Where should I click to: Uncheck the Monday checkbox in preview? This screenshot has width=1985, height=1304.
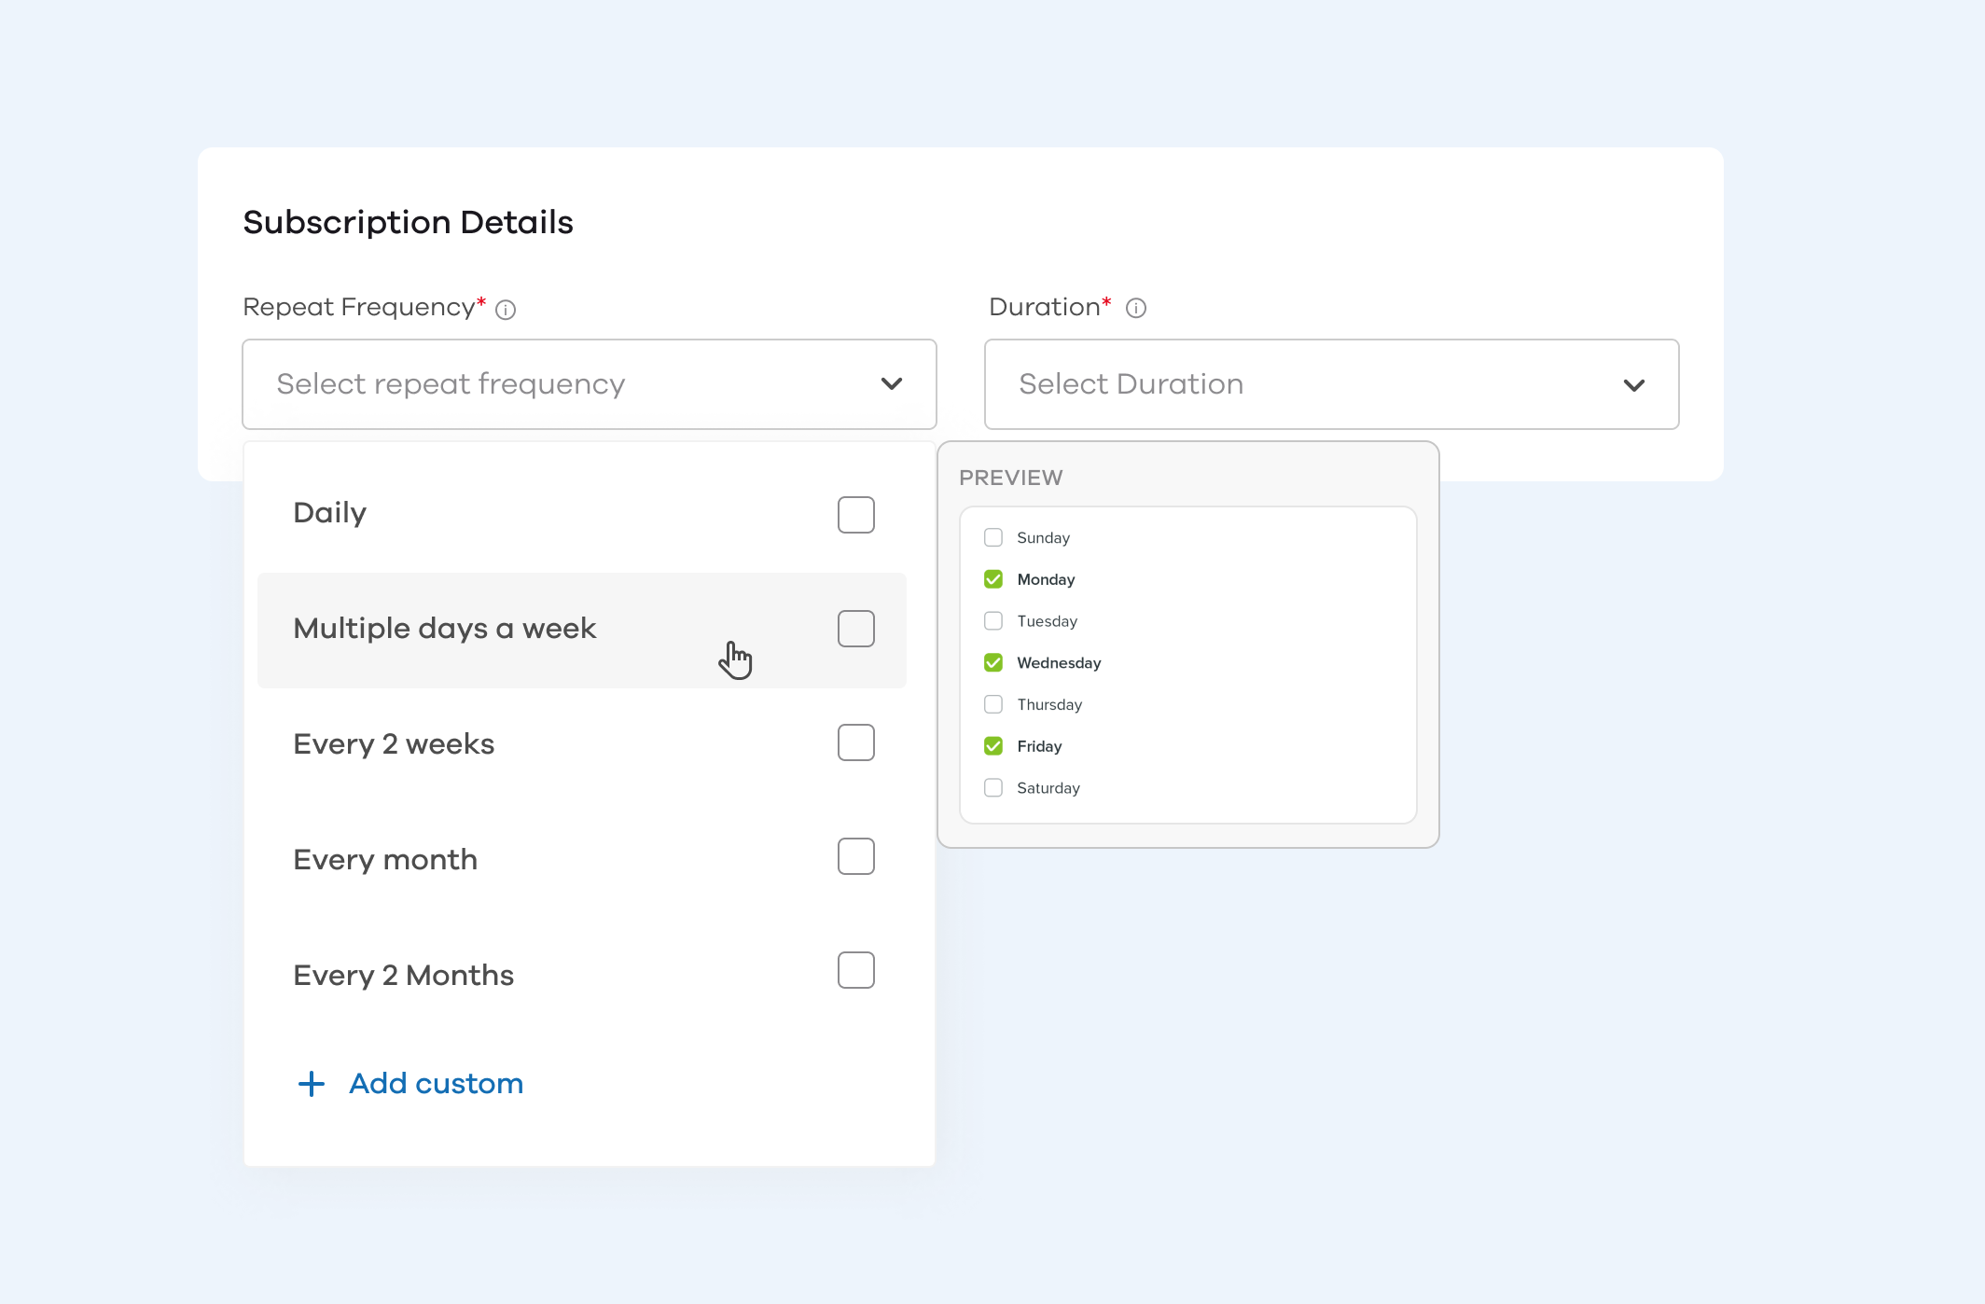(x=993, y=579)
